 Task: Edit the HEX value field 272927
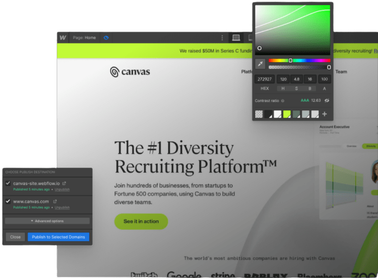265,79
